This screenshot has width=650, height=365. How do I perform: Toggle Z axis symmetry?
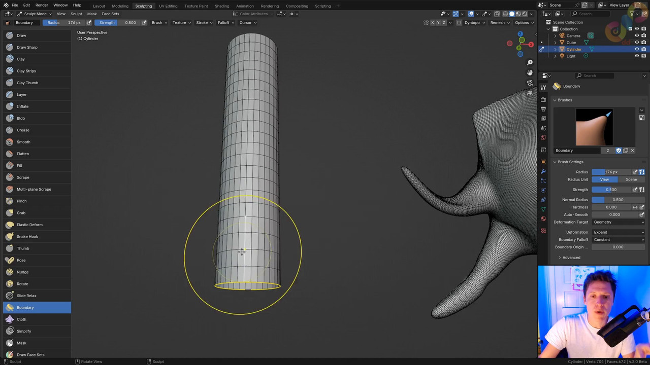pos(443,23)
